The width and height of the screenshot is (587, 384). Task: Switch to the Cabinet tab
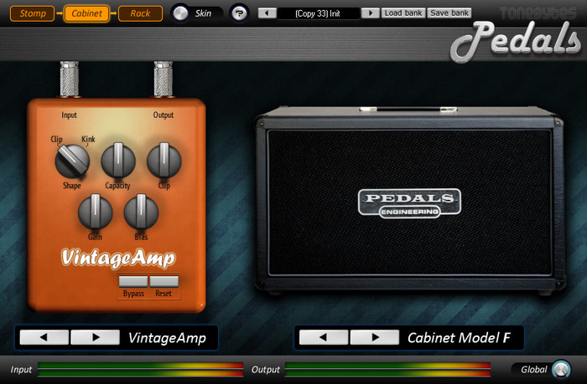(86, 13)
